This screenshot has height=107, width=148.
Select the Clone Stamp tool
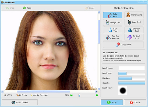[134, 15]
